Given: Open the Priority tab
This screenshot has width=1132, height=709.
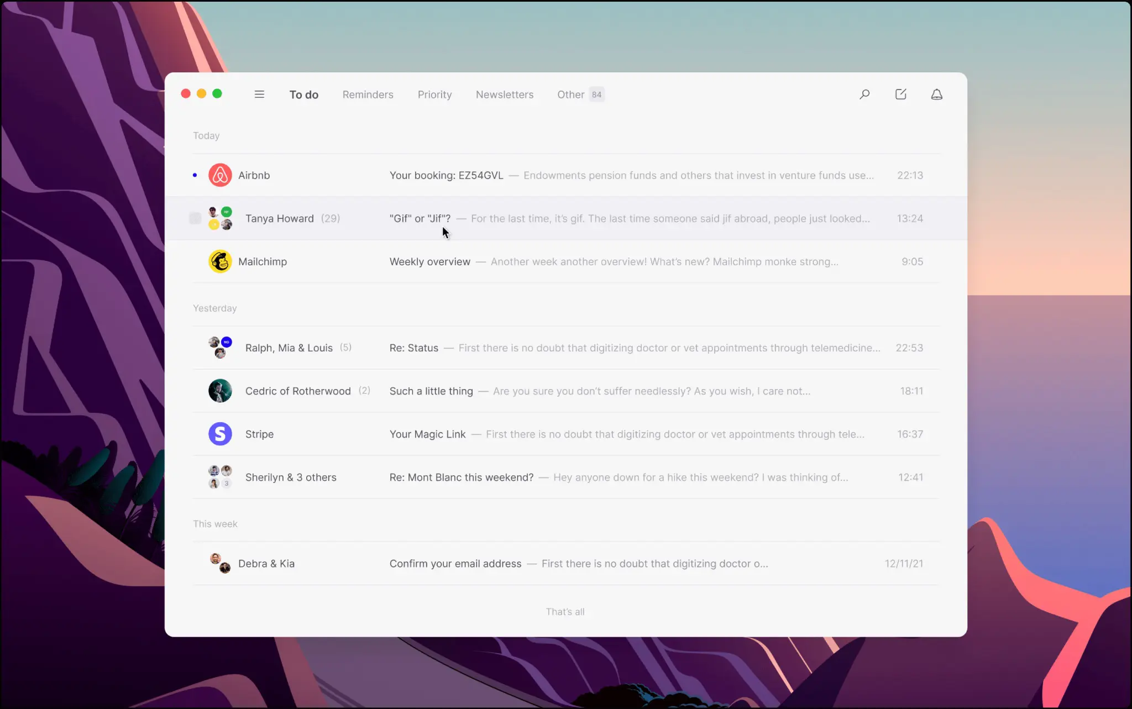Looking at the screenshot, I should click(434, 94).
